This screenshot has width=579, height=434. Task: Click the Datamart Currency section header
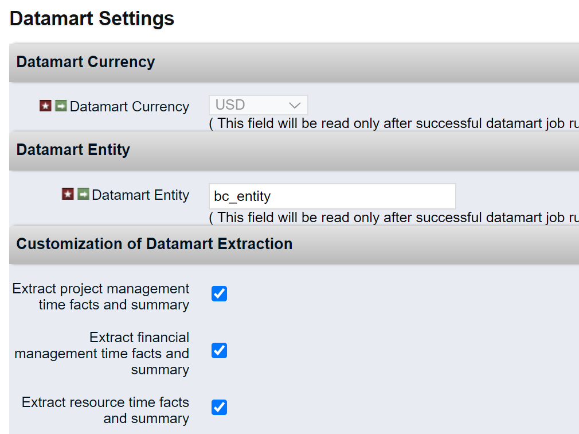point(85,62)
